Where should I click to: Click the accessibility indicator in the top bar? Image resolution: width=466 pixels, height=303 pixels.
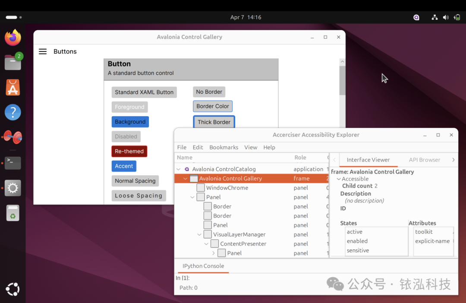pos(416,17)
